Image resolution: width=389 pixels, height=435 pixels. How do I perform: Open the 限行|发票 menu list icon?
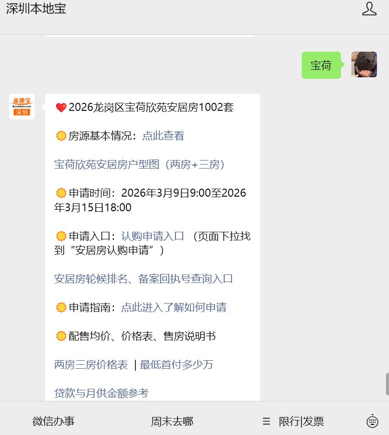[266, 421]
